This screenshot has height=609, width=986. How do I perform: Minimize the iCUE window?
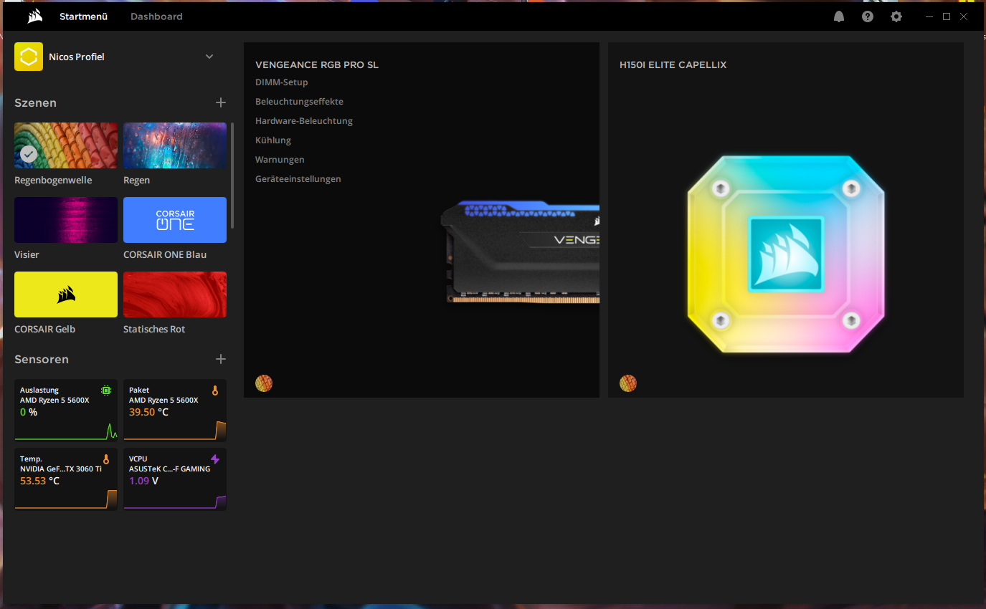tap(929, 16)
